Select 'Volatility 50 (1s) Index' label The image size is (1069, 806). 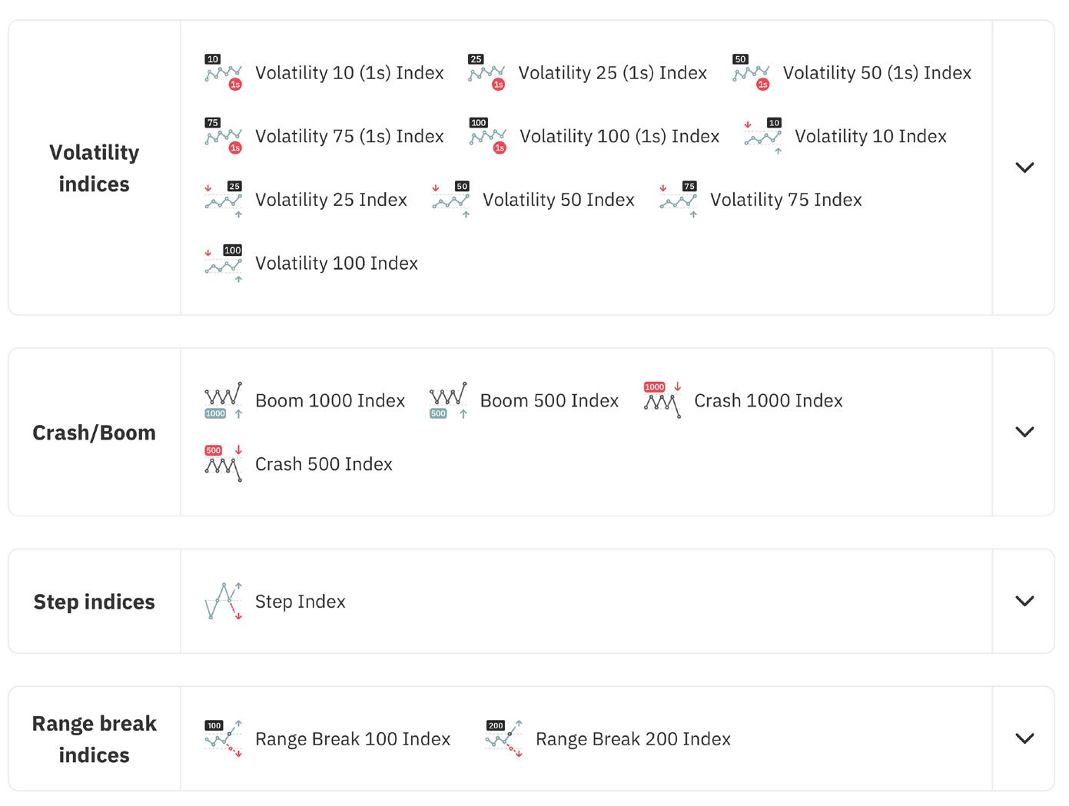877,73
